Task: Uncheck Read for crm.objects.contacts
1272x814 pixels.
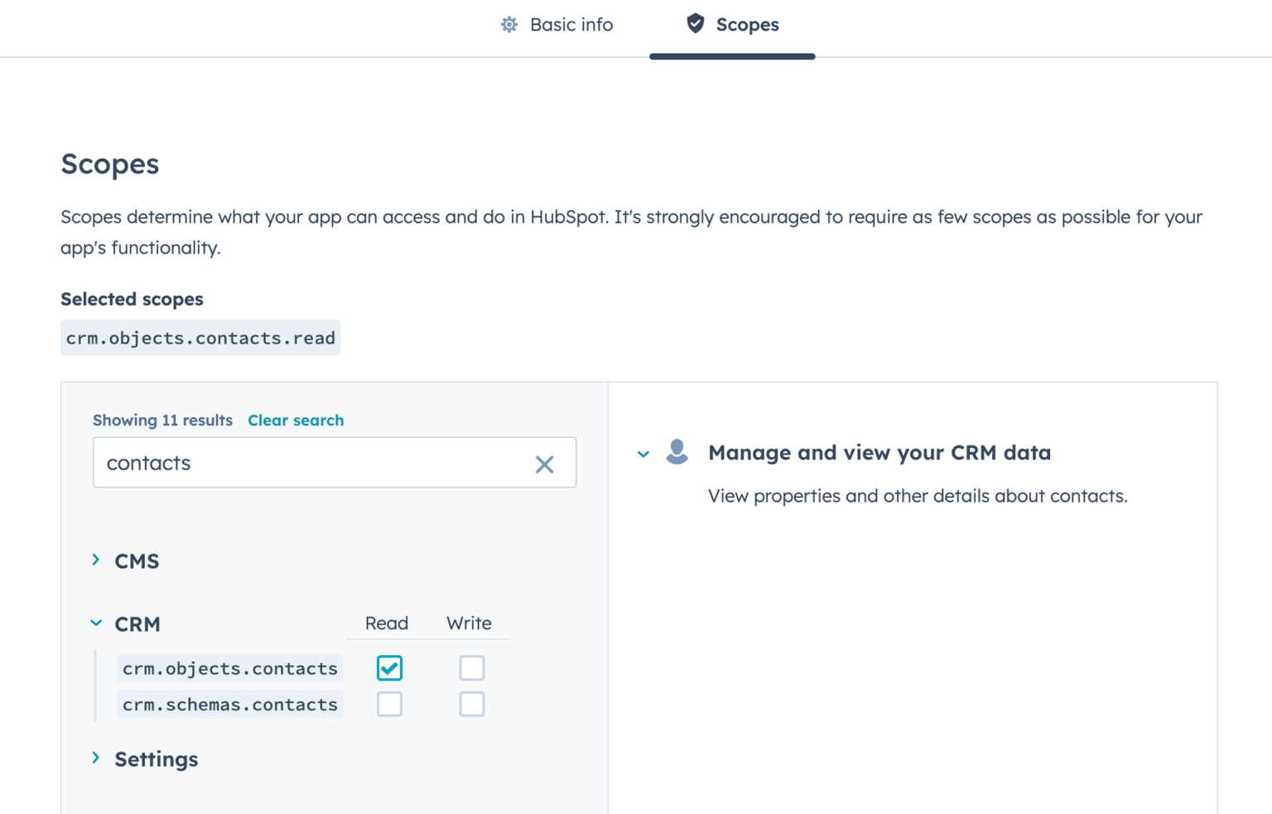Action: click(389, 668)
